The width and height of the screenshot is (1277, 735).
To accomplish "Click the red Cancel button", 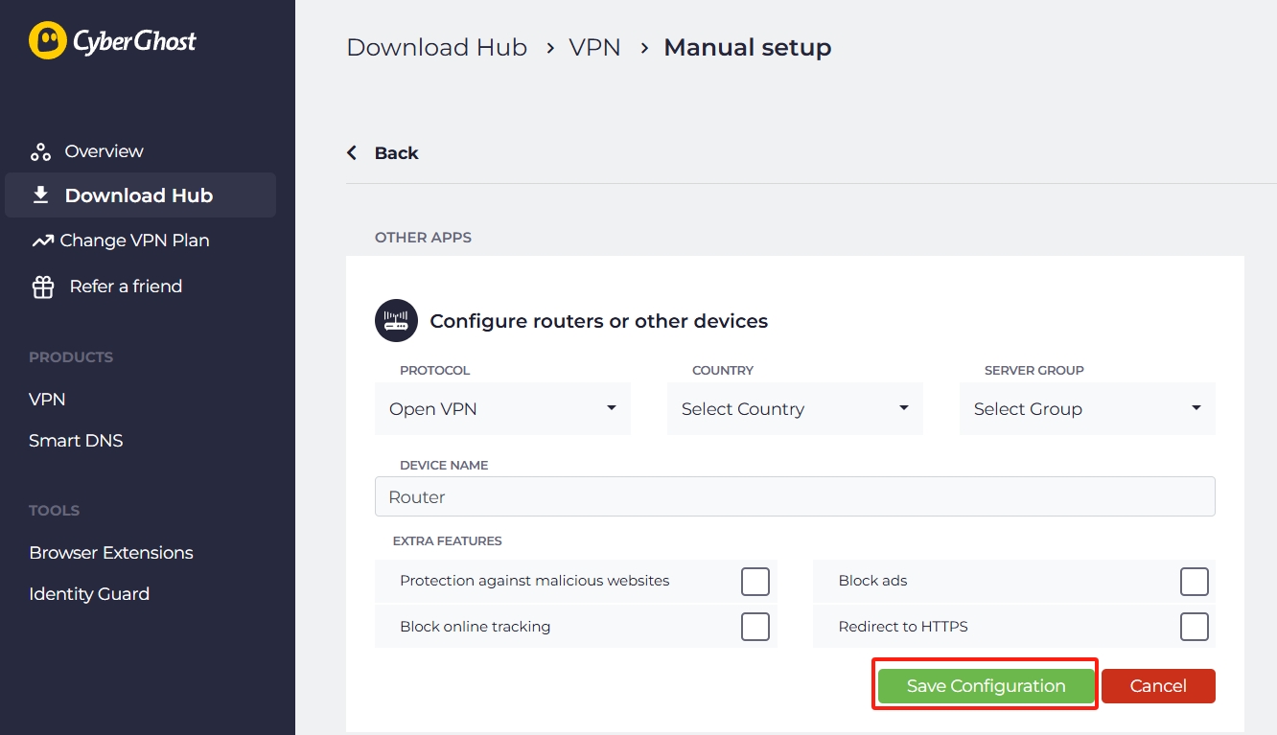I will pyautogui.click(x=1158, y=686).
